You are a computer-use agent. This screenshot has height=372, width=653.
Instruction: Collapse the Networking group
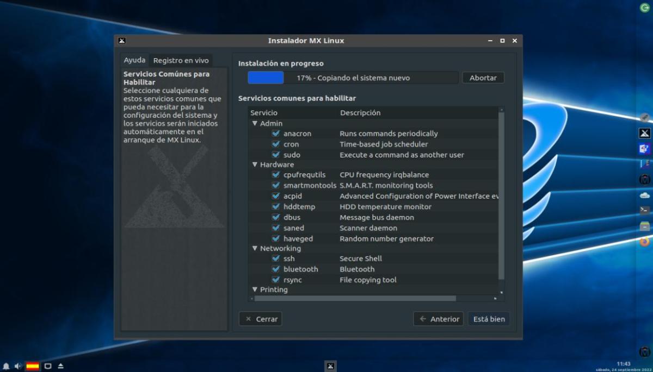(x=254, y=248)
